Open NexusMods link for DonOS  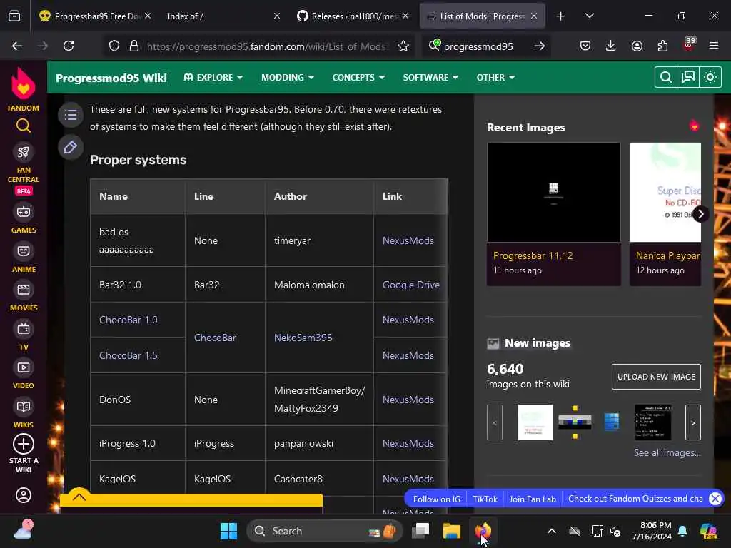tap(408, 400)
